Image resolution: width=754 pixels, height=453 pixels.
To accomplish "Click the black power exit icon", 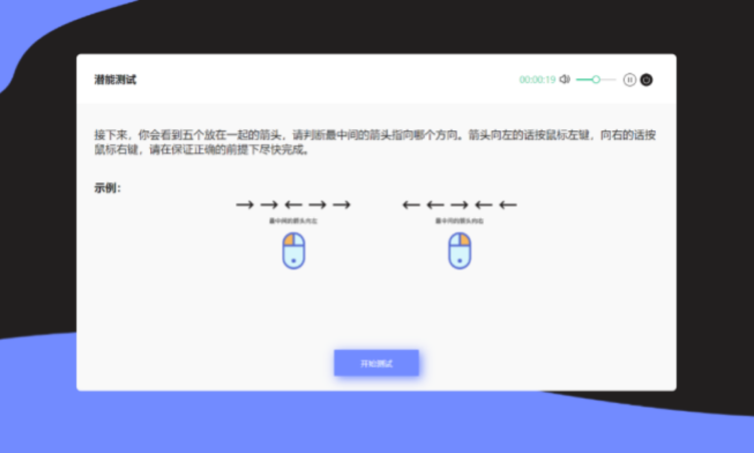I will click(x=646, y=80).
